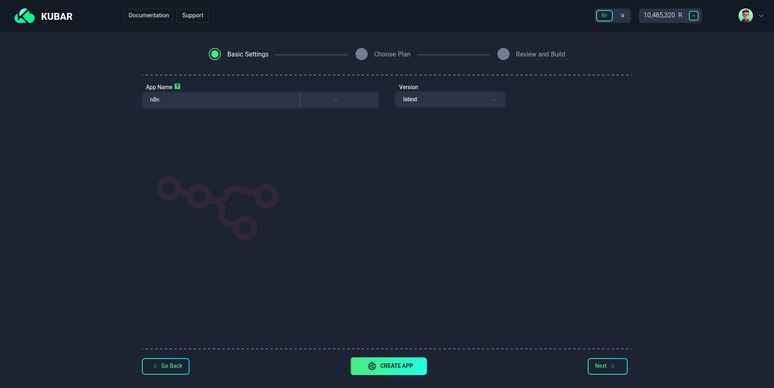This screenshot has width=774, height=388.
Task: Click the App Name help question icon
Action: coord(177,86)
